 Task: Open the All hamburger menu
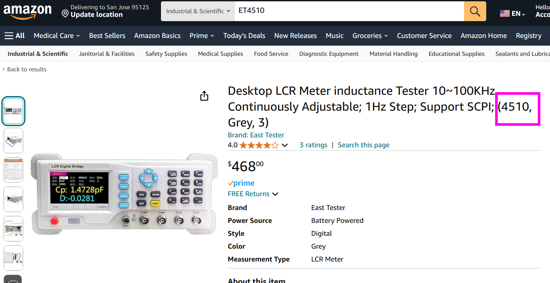point(15,36)
